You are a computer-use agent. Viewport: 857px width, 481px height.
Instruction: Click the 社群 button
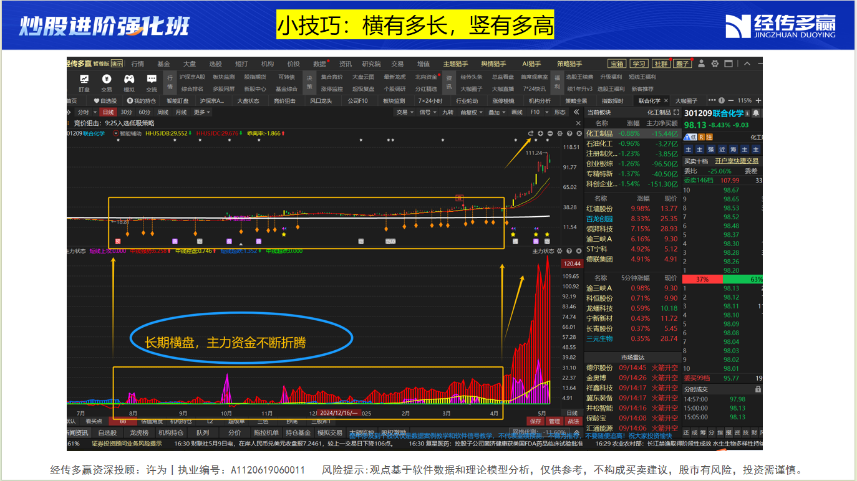[x=661, y=64]
